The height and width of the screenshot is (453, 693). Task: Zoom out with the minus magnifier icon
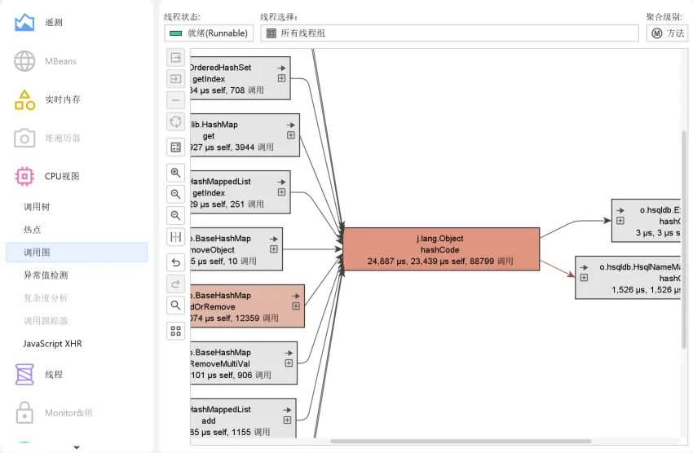[175, 194]
